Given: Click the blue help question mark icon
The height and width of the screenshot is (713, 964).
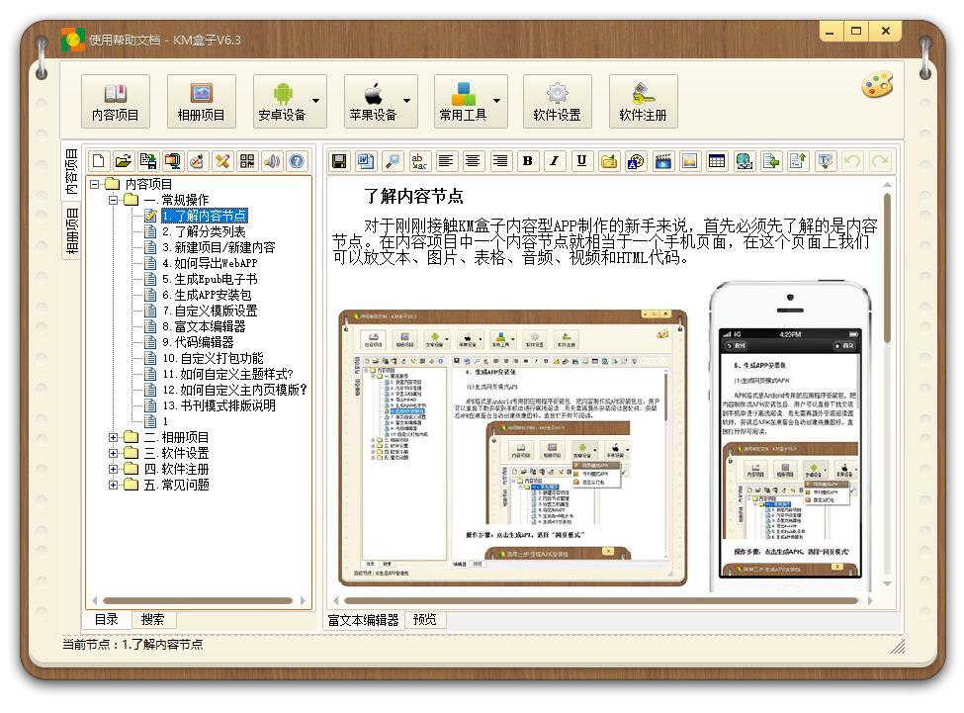Looking at the screenshot, I should 296,161.
